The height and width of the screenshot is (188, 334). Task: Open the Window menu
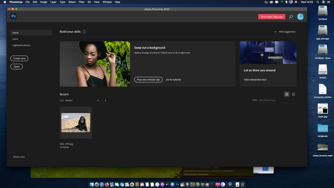point(107,2)
